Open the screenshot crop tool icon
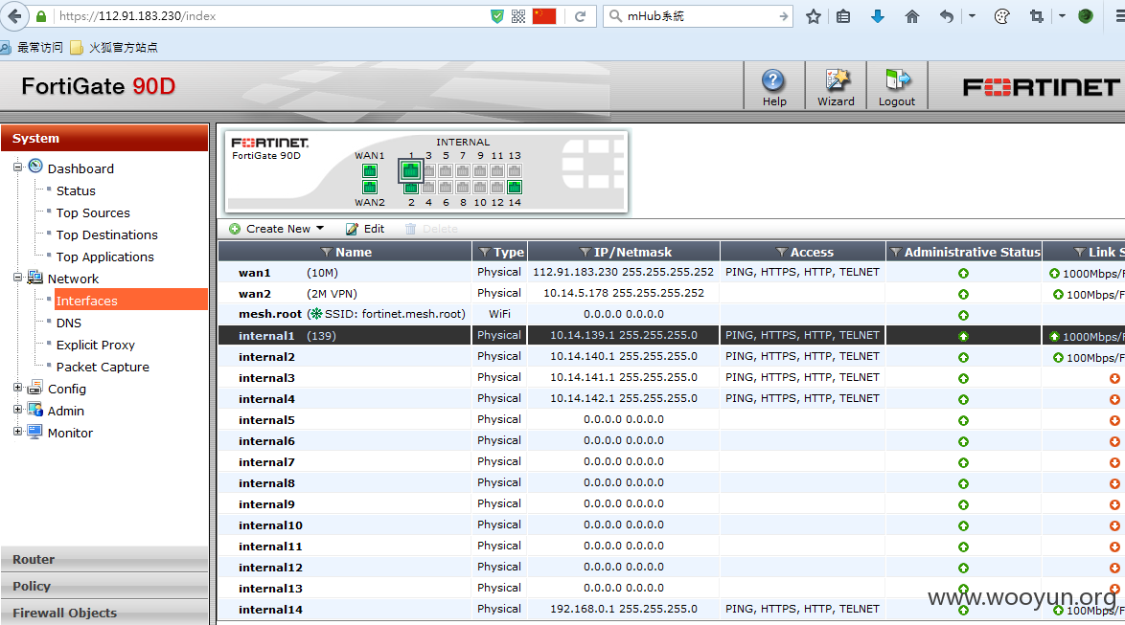This screenshot has width=1125, height=625. (x=1037, y=15)
